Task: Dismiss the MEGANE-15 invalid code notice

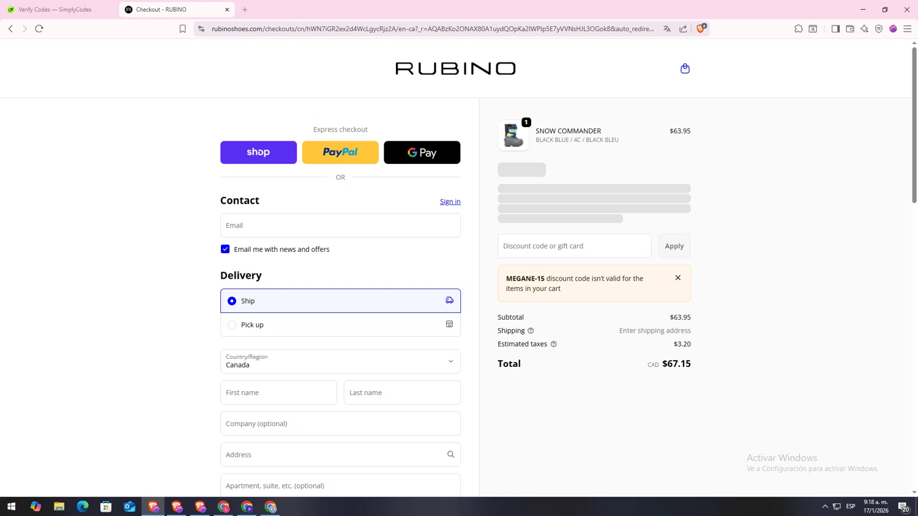Action: (677, 278)
